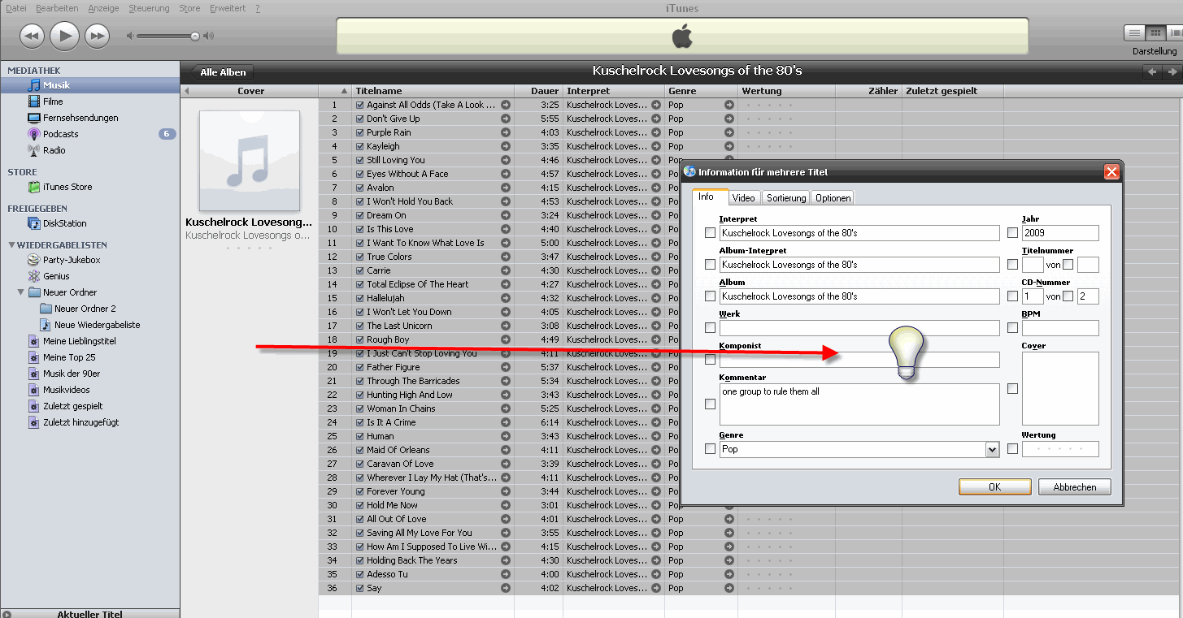Click the Pop genre arrow for Kayleigh
Screen dimensions: 1183x618
pos(729,146)
